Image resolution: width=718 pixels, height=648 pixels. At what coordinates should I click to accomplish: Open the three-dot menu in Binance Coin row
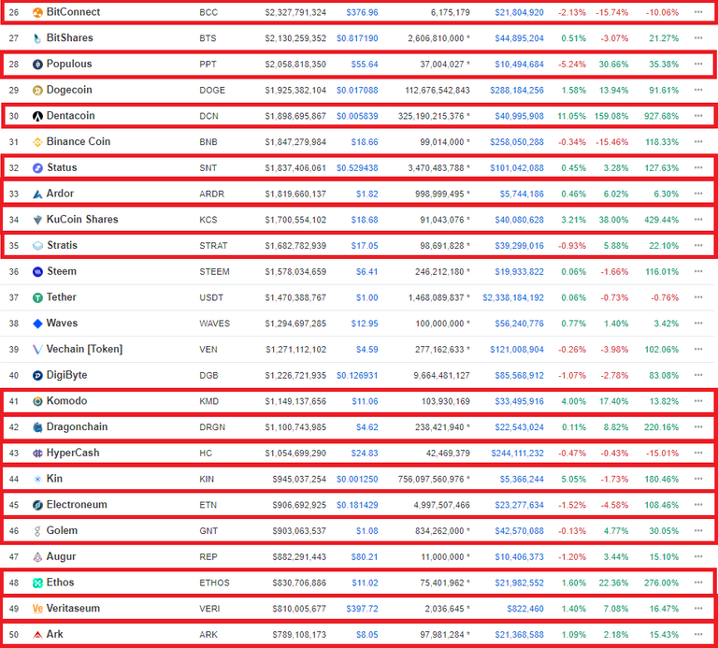(698, 141)
